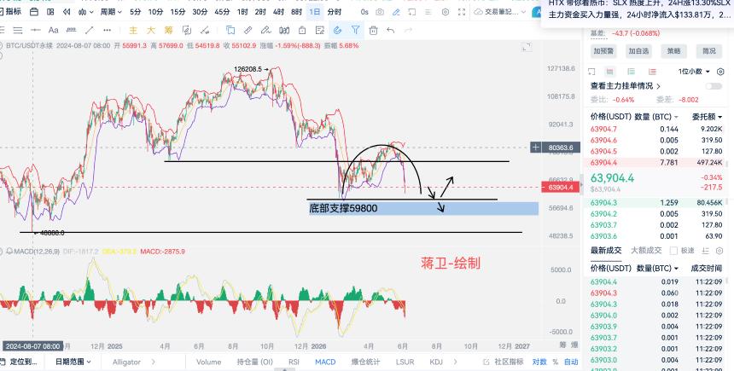Click the 加自选 button

(x=638, y=51)
